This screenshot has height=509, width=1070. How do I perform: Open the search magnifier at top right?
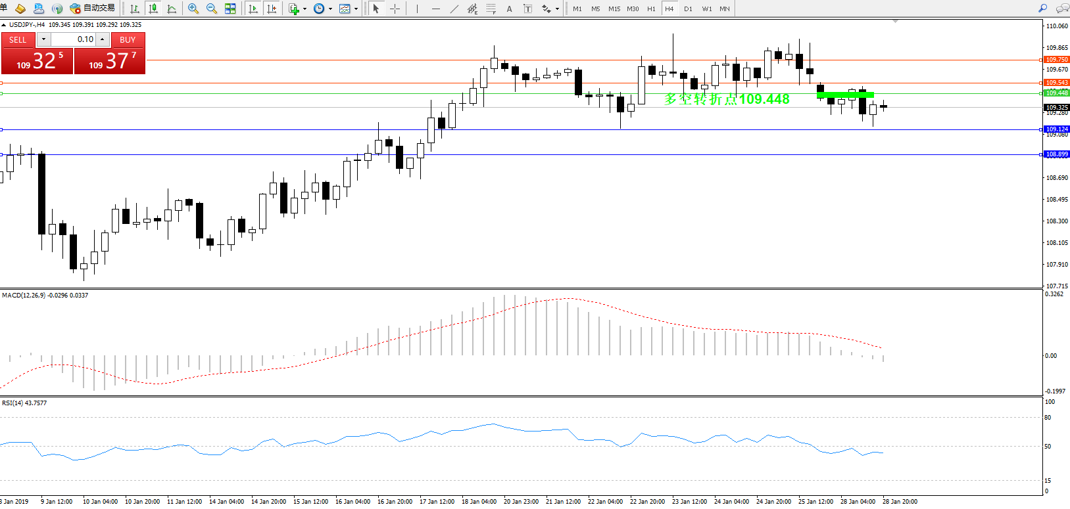1042,9
